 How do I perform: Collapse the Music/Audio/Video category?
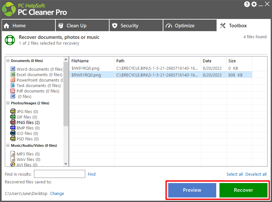[x=8, y=145]
